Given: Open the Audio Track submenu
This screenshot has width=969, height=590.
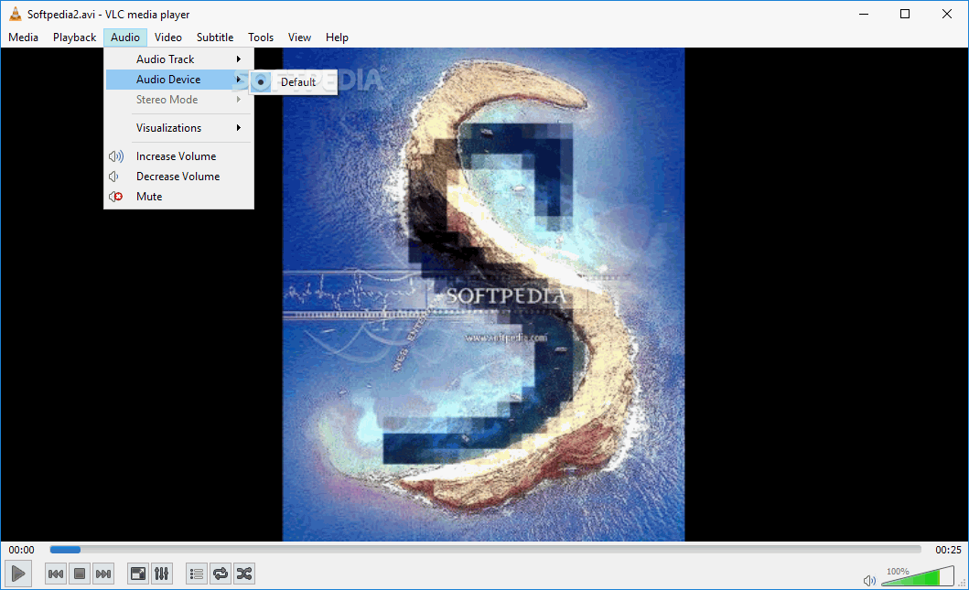Looking at the screenshot, I should [x=179, y=59].
